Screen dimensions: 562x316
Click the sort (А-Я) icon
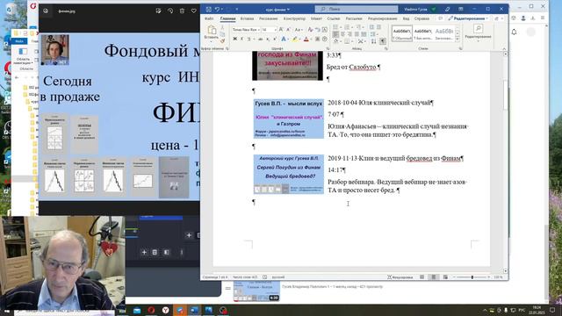[374, 41]
